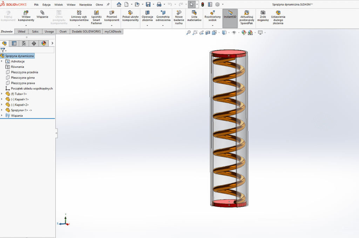Viewport: 359px width, 238px height.
Task: Open the Narzędzia menu
Action: 85,5
